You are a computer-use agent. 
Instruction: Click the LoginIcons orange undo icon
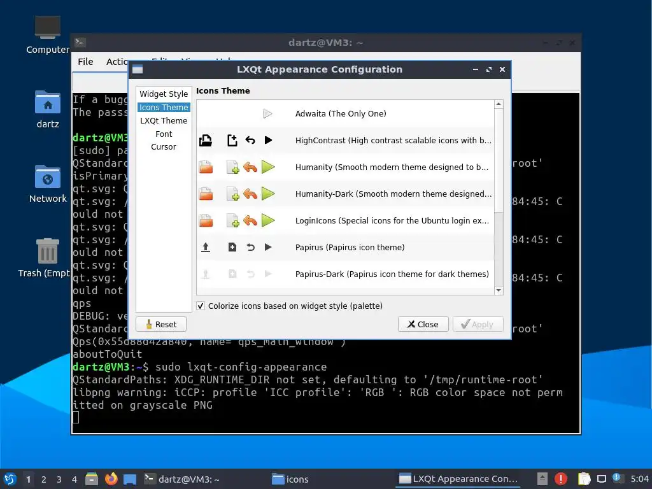click(250, 220)
